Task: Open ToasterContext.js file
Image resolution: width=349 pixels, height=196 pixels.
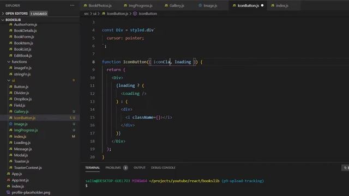Action: click(x=28, y=168)
